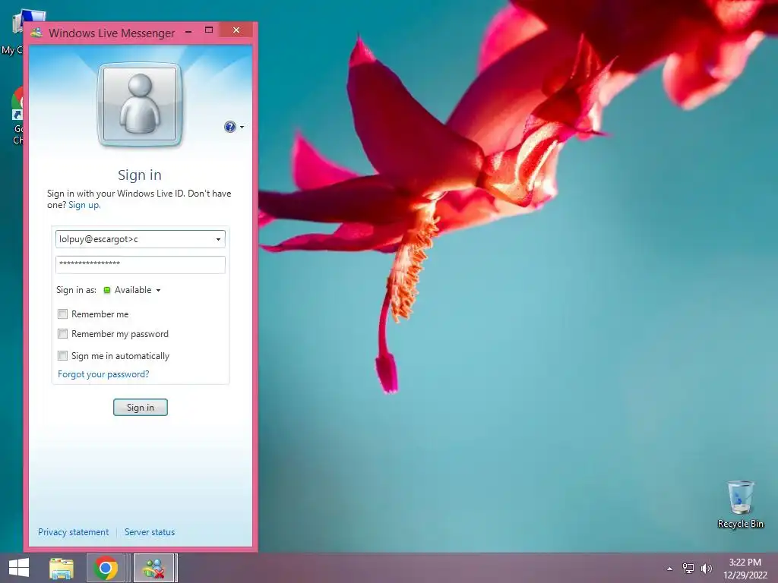Open the help menu dropdown arrow
Screen dimensions: 778x583
[x=242, y=128]
